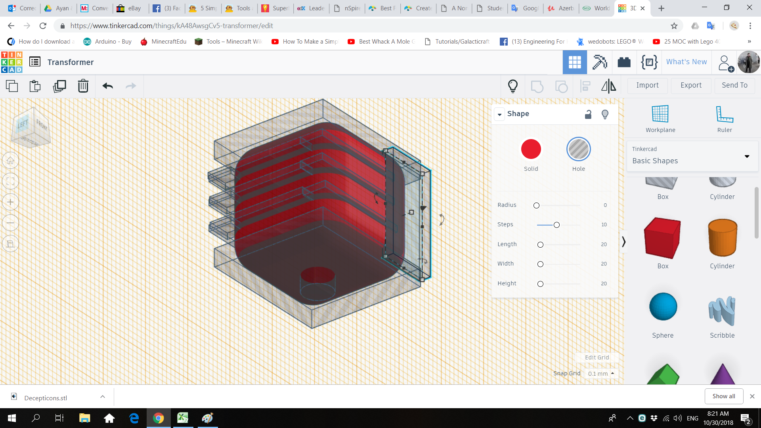
Task: Open the Blocks pickaxe mode icon
Action: (x=599, y=62)
